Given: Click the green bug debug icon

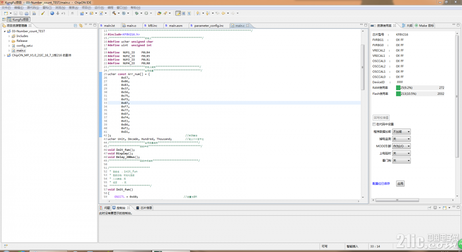Looking at the screenshot, I should [137, 13].
